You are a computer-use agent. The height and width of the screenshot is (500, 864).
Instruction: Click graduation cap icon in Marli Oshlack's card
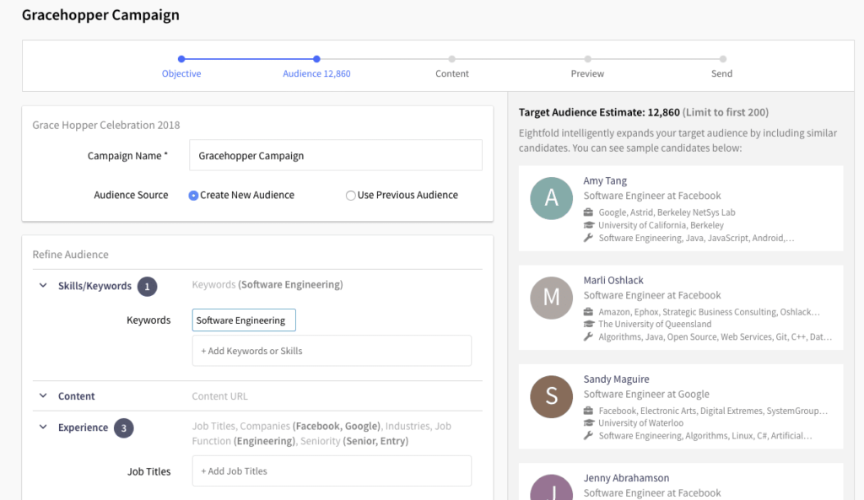[588, 324]
